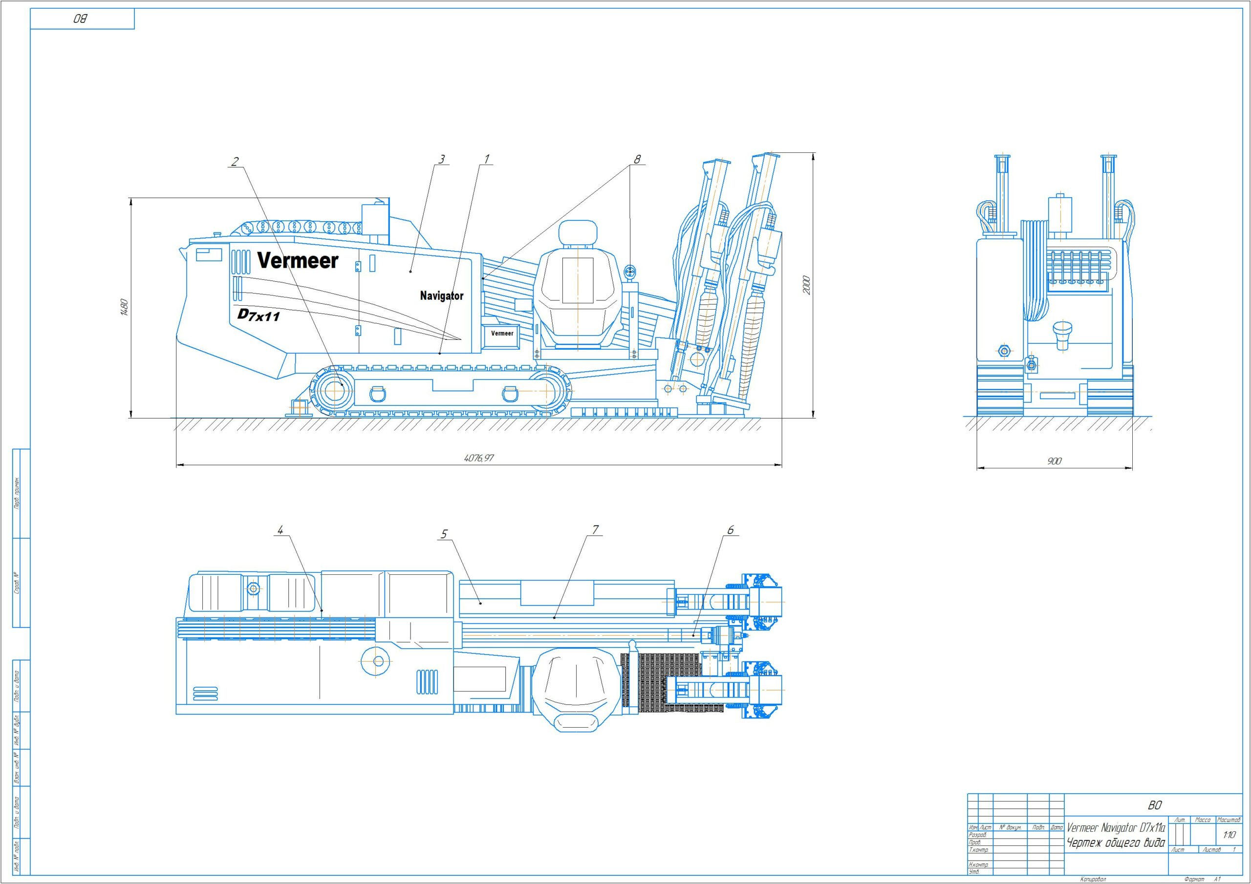Click the "Взам. инв. №" side margin label
The width and height of the screenshot is (1251, 884).
(x=18, y=768)
